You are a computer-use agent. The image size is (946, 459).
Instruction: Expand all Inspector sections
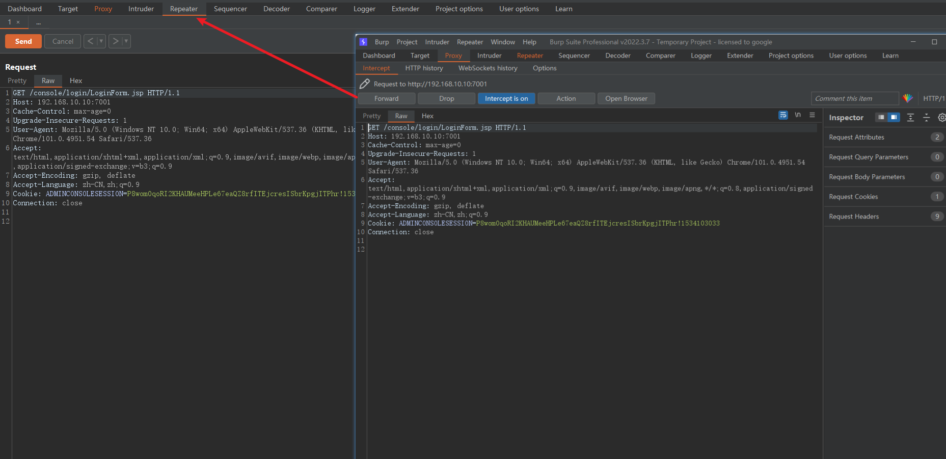pos(910,117)
